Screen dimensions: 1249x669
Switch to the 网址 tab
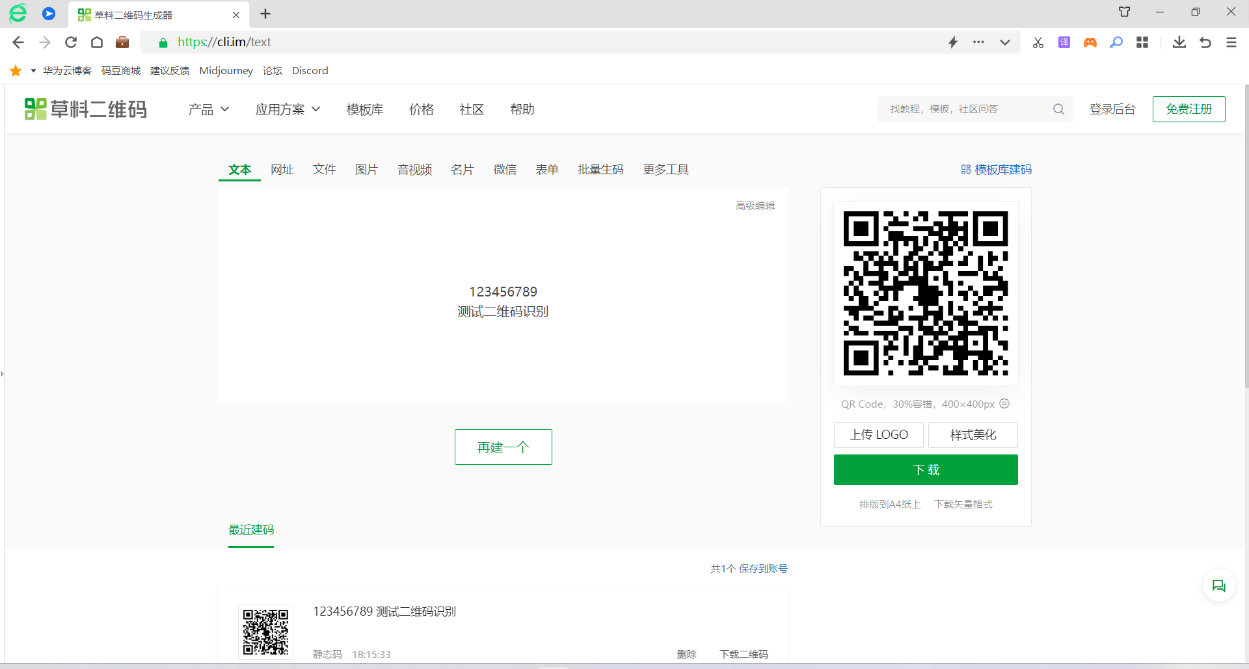pos(282,170)
